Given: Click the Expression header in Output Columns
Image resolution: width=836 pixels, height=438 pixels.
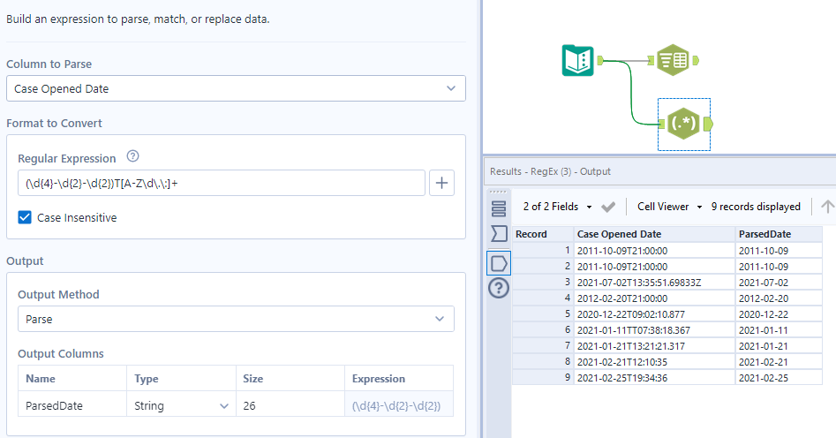Looking at the screenshot, I should [399, 379].
